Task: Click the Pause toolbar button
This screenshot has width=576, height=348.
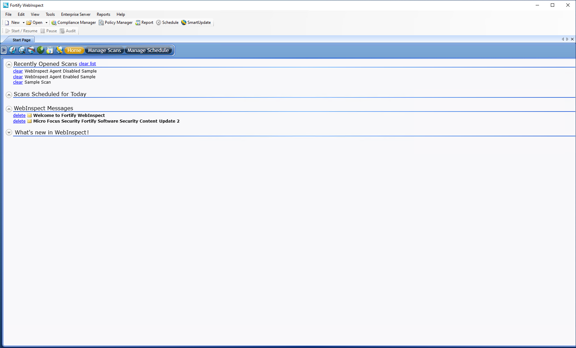Action: [49, 31]
